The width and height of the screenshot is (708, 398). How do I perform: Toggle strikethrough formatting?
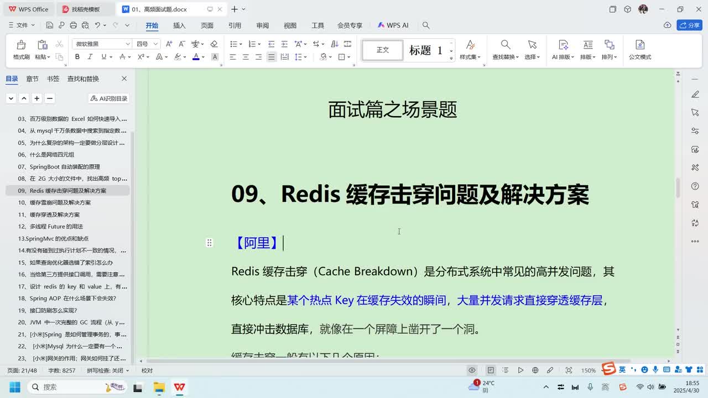point(122,57)
